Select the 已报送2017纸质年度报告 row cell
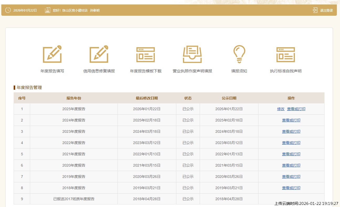 point(74,199)
